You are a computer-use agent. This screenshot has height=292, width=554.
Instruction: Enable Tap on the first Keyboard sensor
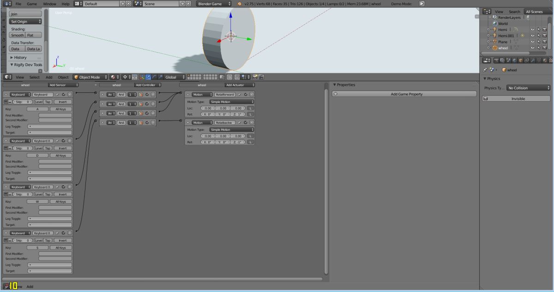tap(48, 102)
